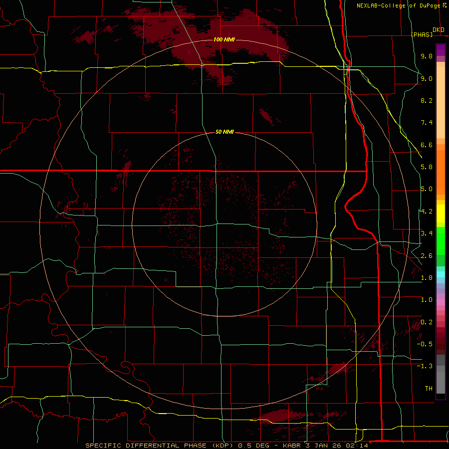This screenshot has width=449, height=449.
Task: Click the 3.4 scale value
Action: (x=427, y=233)
